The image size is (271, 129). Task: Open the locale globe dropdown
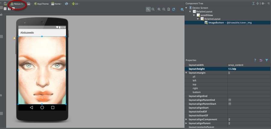click(67, 4)
